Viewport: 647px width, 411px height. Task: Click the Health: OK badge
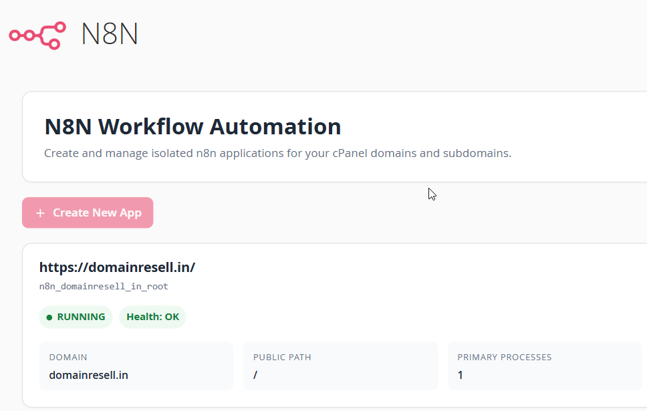click(152, 317)
